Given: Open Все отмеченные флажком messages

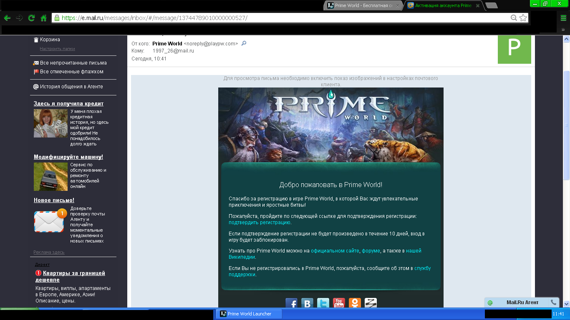Looking at the screenshot, I should 72,72.
